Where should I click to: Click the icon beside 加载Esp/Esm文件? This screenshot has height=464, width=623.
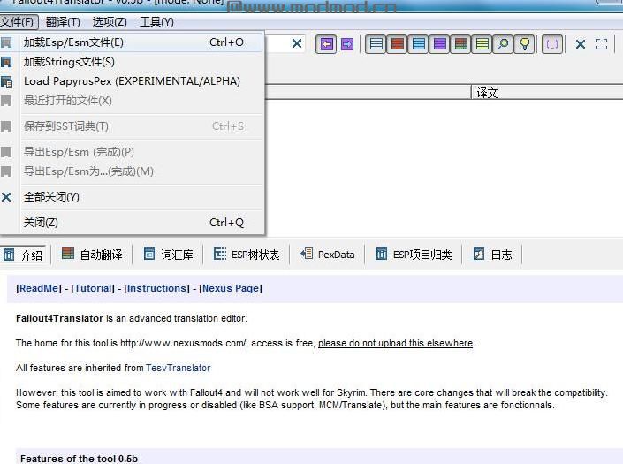coord(6,42)
